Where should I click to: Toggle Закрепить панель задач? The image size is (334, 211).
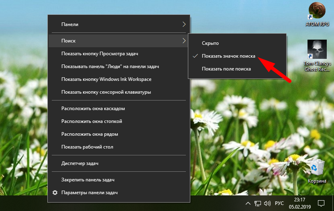click(88, 180)
